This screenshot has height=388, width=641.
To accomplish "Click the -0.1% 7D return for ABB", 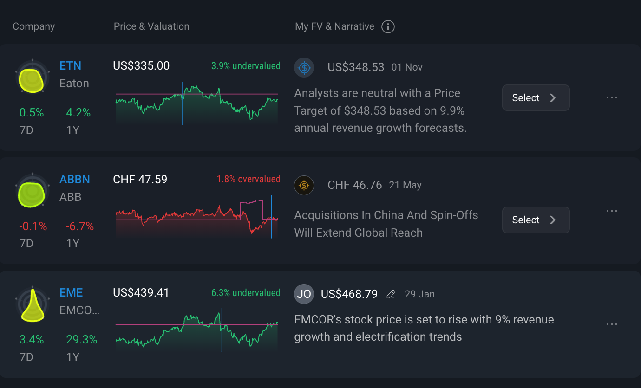I will point(33,226).
